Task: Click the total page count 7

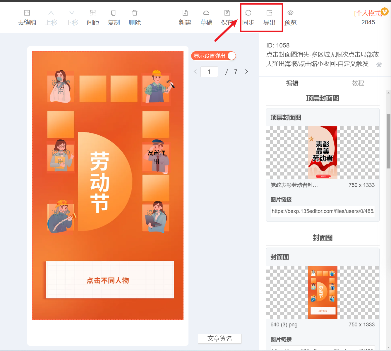Action: tap(236, 72)
